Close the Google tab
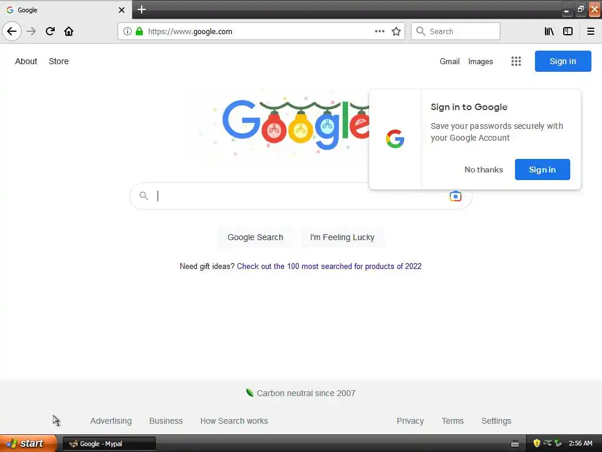Viewport: 602px width, 452px height. click(x=122, y=10)
